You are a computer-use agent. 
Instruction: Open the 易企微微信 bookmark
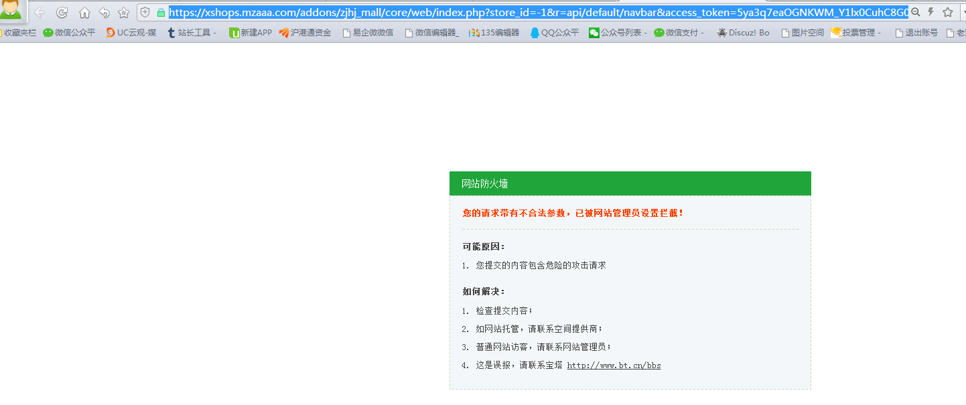tap(368, 32)
